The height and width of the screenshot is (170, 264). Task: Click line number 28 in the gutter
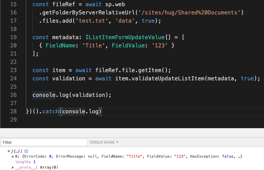13,112
